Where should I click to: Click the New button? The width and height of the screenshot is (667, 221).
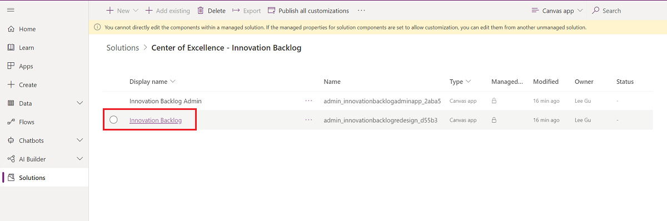(118, 11)
